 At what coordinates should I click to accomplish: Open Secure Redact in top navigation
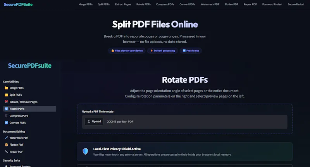[296, 4]
